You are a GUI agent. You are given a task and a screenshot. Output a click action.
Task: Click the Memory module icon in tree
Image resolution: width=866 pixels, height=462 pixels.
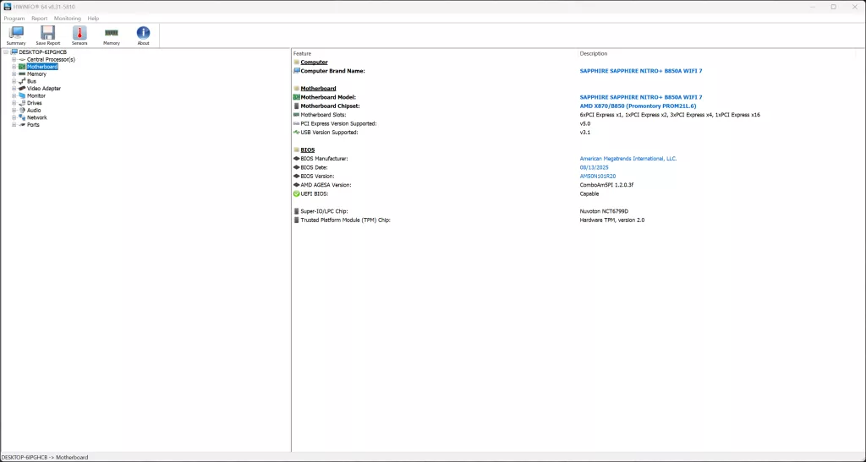pyautogui.click(x=22, y=73)
